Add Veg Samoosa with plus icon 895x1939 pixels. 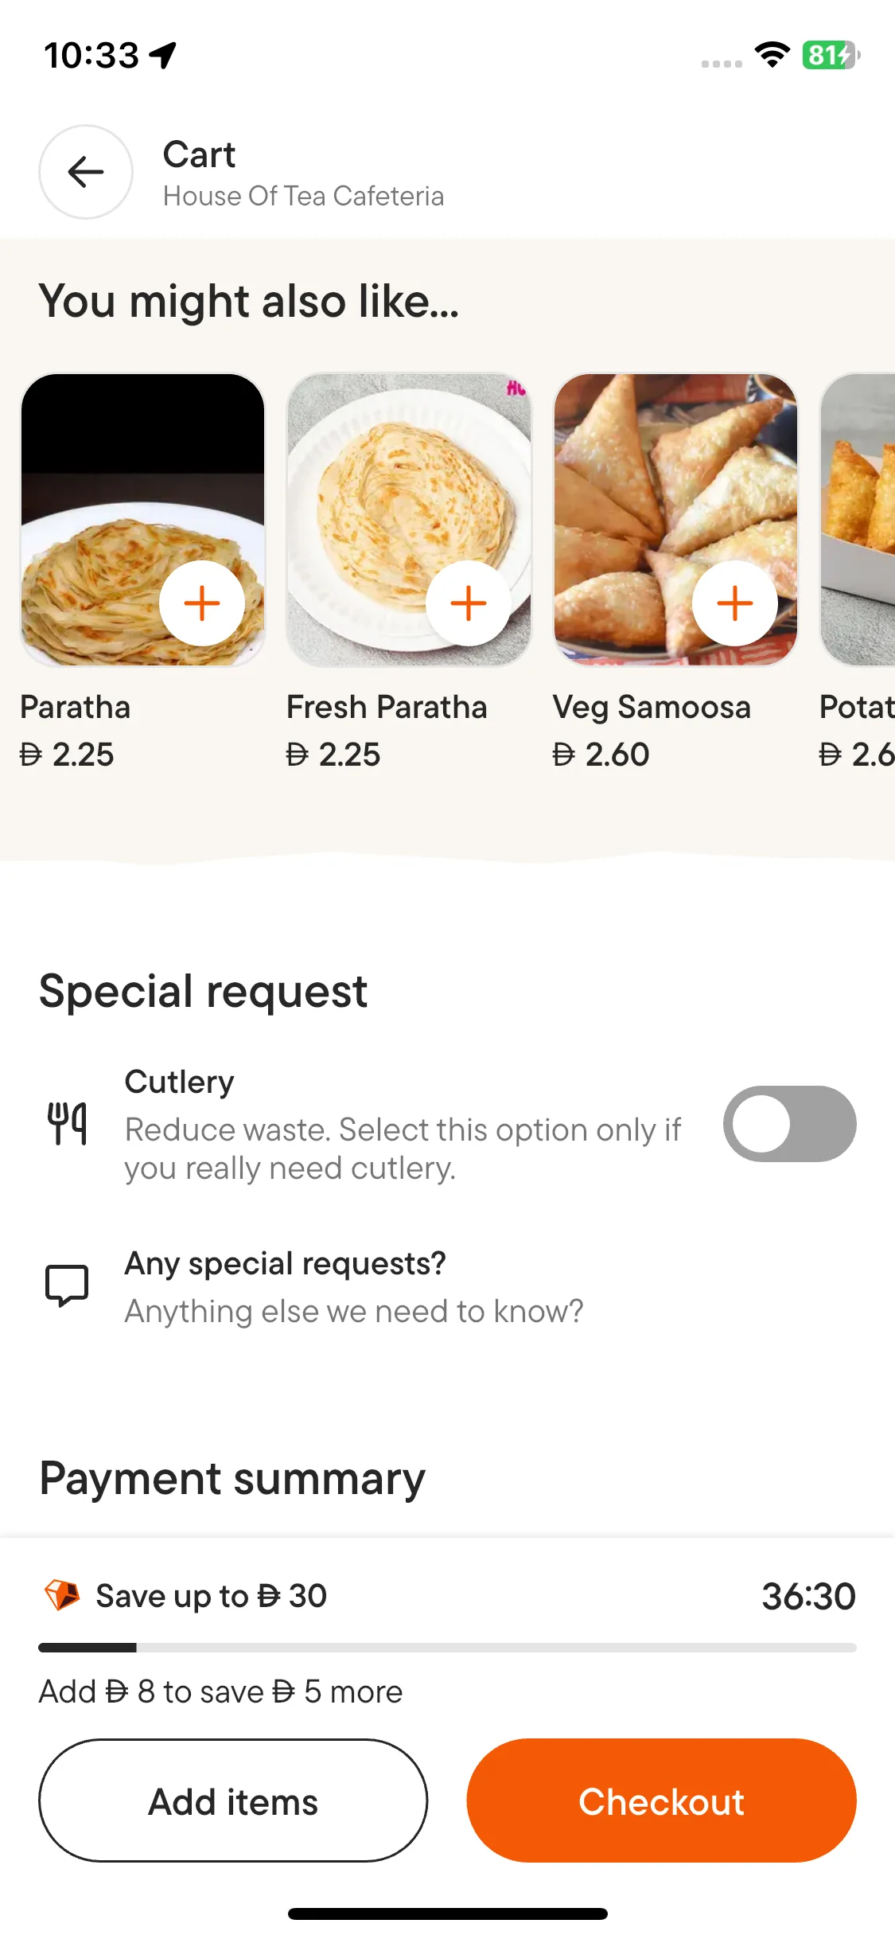click(735, 603)
